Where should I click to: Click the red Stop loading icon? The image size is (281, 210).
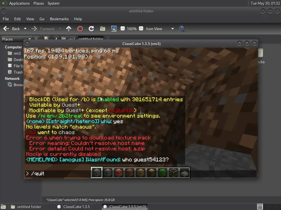click(x=80, y=28)
